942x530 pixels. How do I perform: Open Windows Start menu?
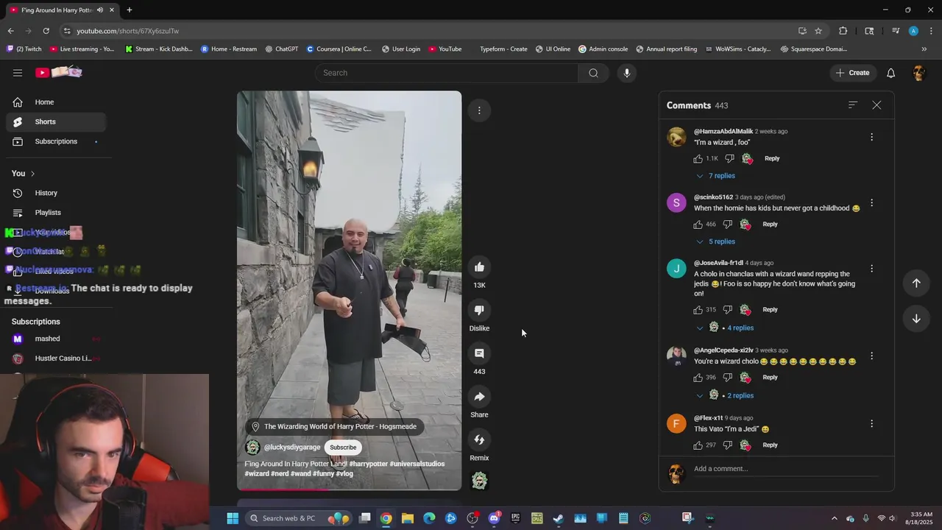233,518
